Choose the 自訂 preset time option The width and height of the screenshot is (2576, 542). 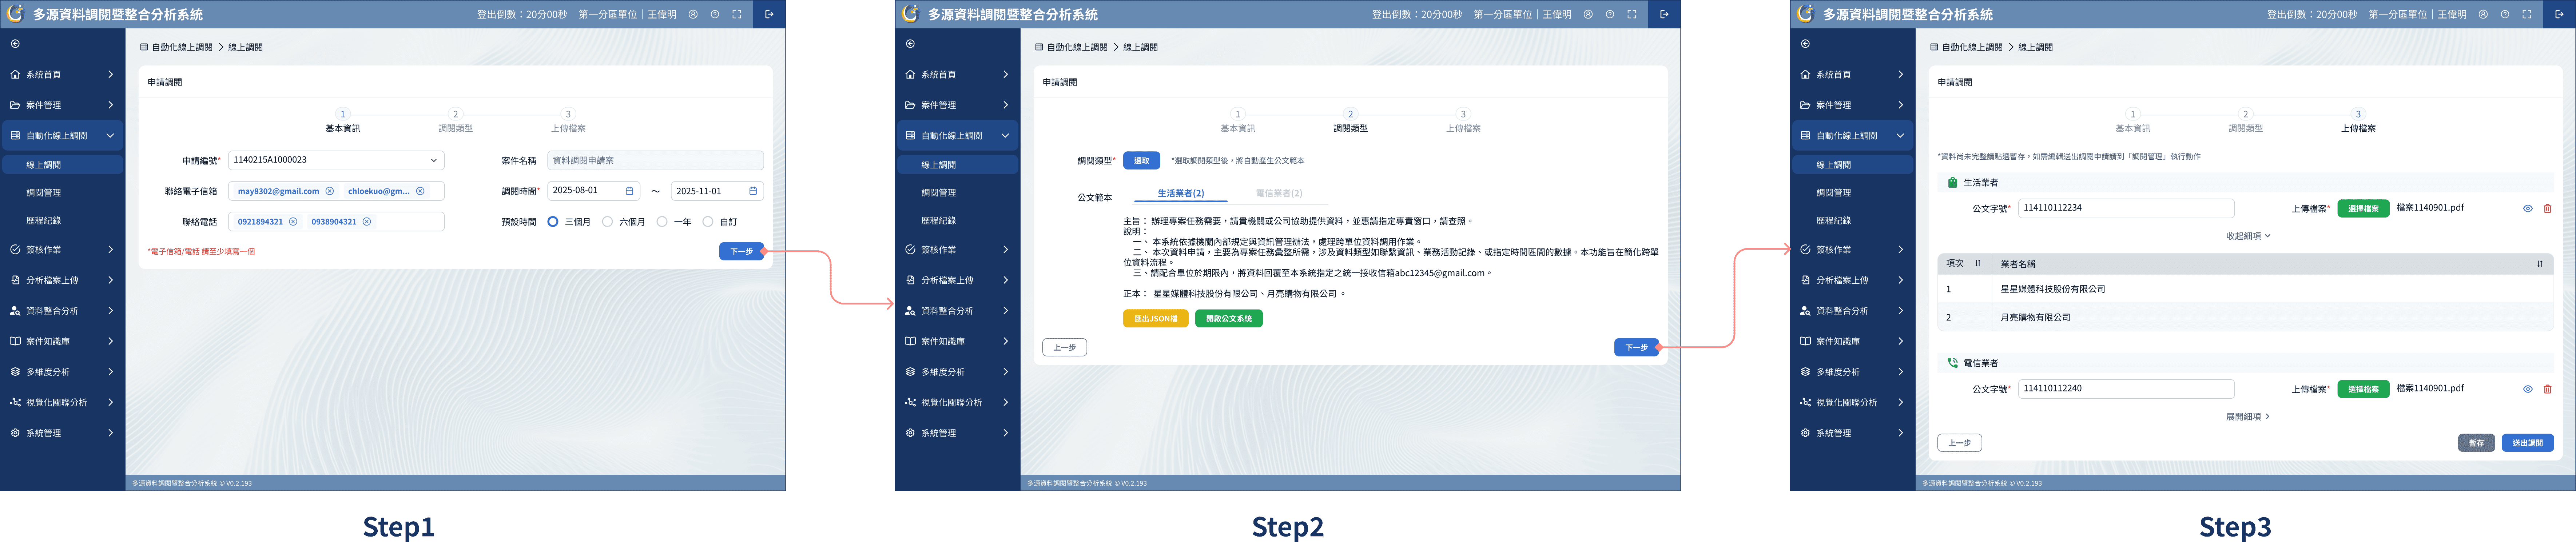click(x=708, y=222)
